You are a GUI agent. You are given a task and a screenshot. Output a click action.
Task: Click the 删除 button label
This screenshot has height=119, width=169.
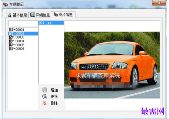point(54,103)
